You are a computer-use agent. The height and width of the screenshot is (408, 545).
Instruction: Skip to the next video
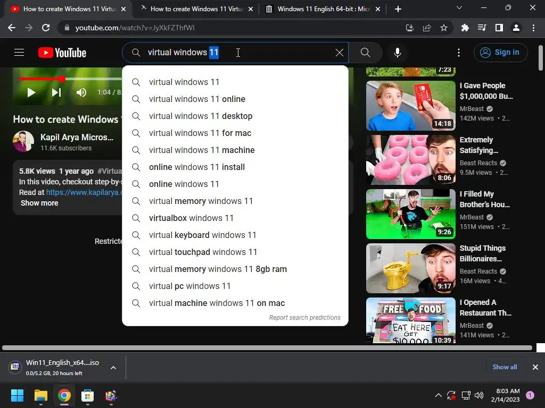(x=56, y=92)
